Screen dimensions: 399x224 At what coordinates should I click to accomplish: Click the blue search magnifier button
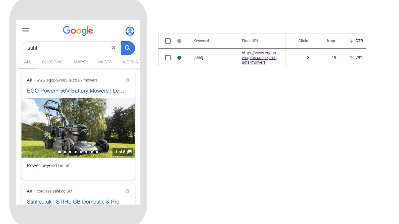click(128, 48)
